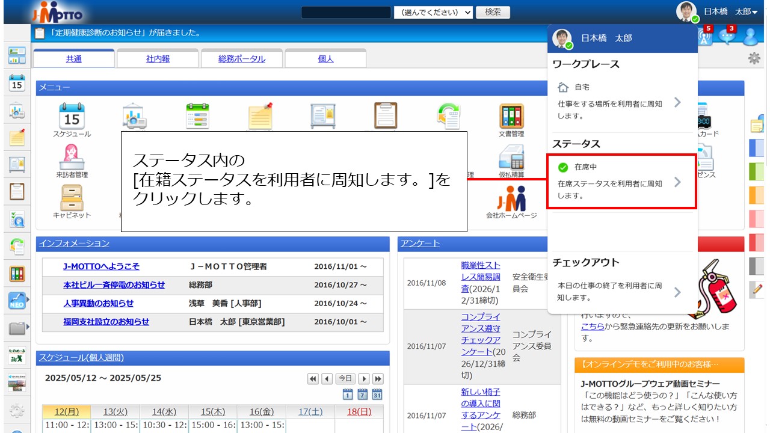Open the search category dropdown (選んでください)
Viewport: 770px width, 433px height.
(433, 13)
